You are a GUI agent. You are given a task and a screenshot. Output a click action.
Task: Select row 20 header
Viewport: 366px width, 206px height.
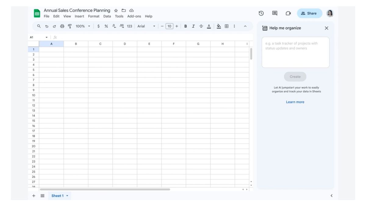[x=34, y=146]
